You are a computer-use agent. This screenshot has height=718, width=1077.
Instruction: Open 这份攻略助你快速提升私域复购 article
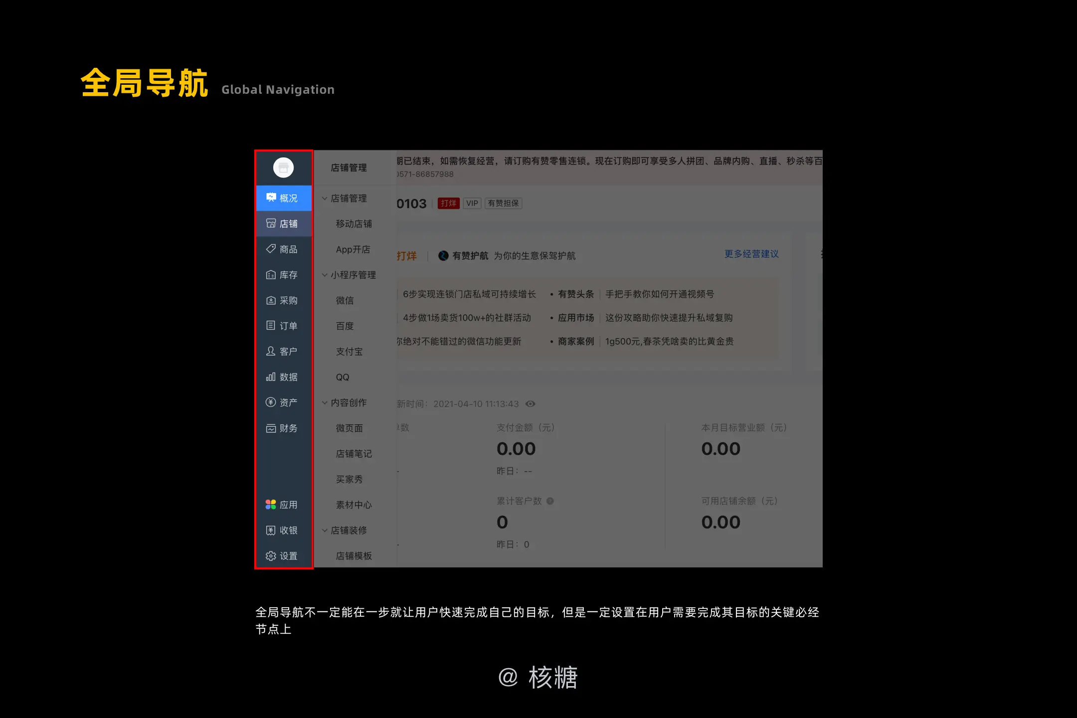pyautogui.click(x=669, y=318)
